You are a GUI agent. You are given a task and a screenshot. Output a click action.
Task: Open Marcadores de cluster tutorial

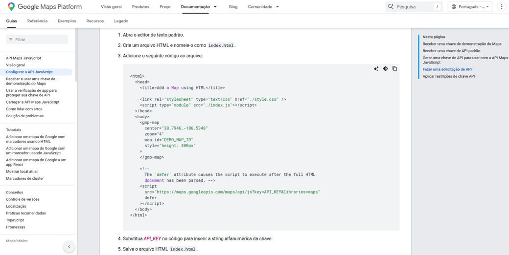coord(24,178)
